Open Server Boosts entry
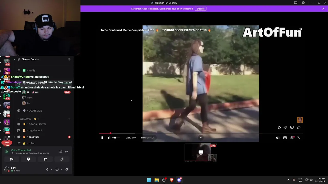The width and height of the screenshot is (328, 184). pyautogui.click(x=44, y=59)
